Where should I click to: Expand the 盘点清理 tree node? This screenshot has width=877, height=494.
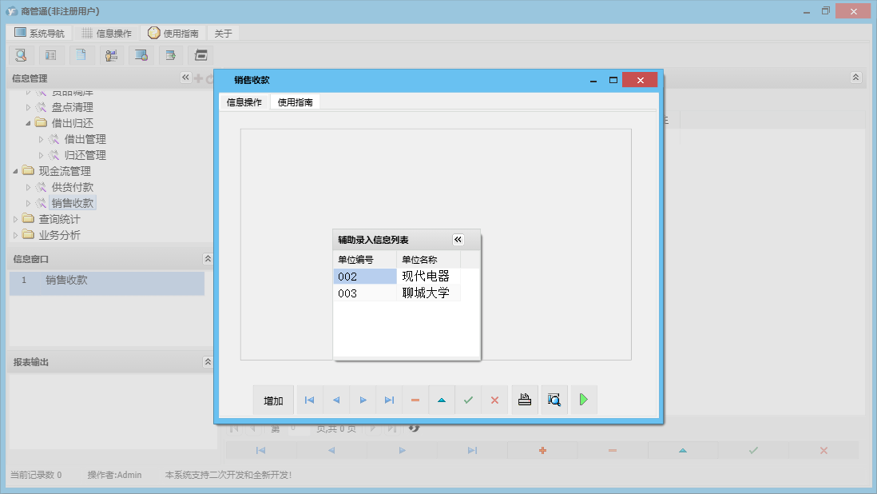coord(28,107)
